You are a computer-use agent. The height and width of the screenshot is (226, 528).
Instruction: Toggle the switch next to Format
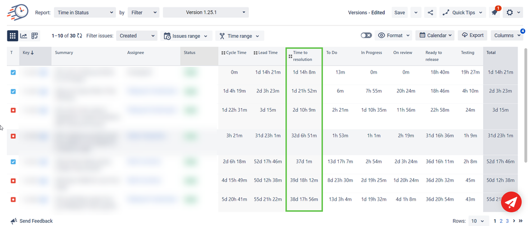tap(366, 35)
